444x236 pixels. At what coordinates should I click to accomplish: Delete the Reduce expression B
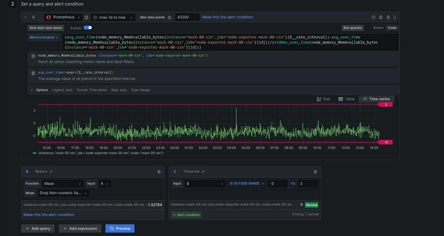159,172
